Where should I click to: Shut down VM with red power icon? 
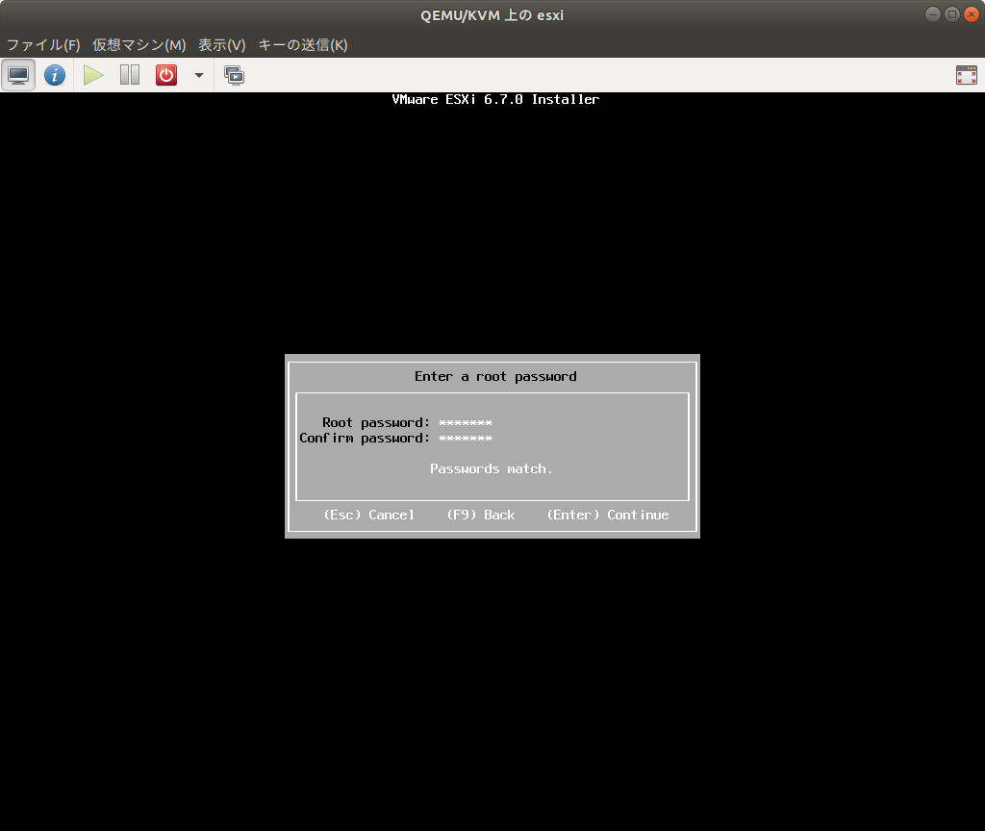point(166,75)
